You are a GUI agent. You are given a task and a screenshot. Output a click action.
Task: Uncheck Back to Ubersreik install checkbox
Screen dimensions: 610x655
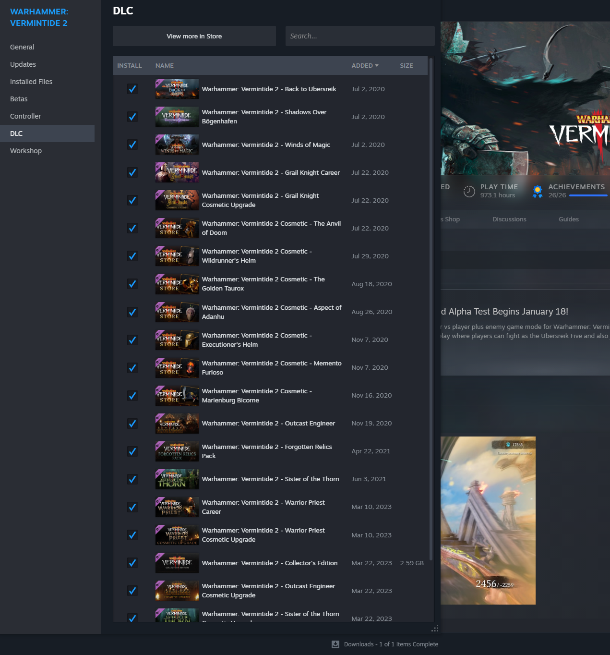click(x=132, y=89)
